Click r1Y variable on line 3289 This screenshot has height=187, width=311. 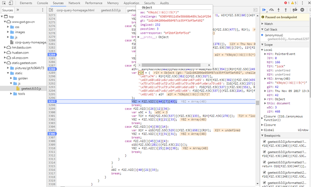[141, 73]
